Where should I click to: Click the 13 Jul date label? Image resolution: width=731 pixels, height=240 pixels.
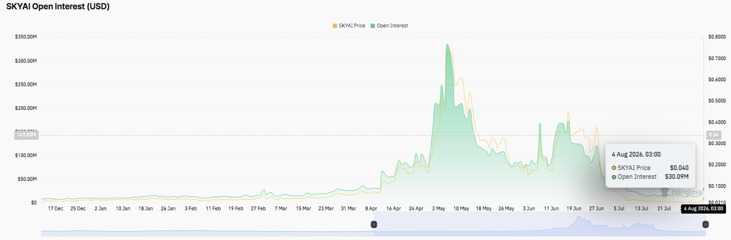click(641, 208)
